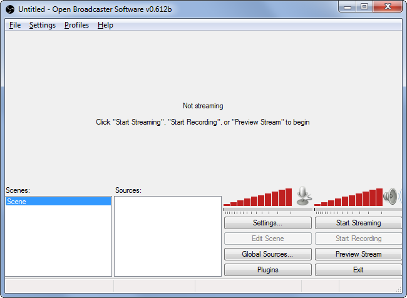Adjust the desktop audio volume meter
Image resolution: width=407 pixels, height=298 pixels.
tap(348, 197)
